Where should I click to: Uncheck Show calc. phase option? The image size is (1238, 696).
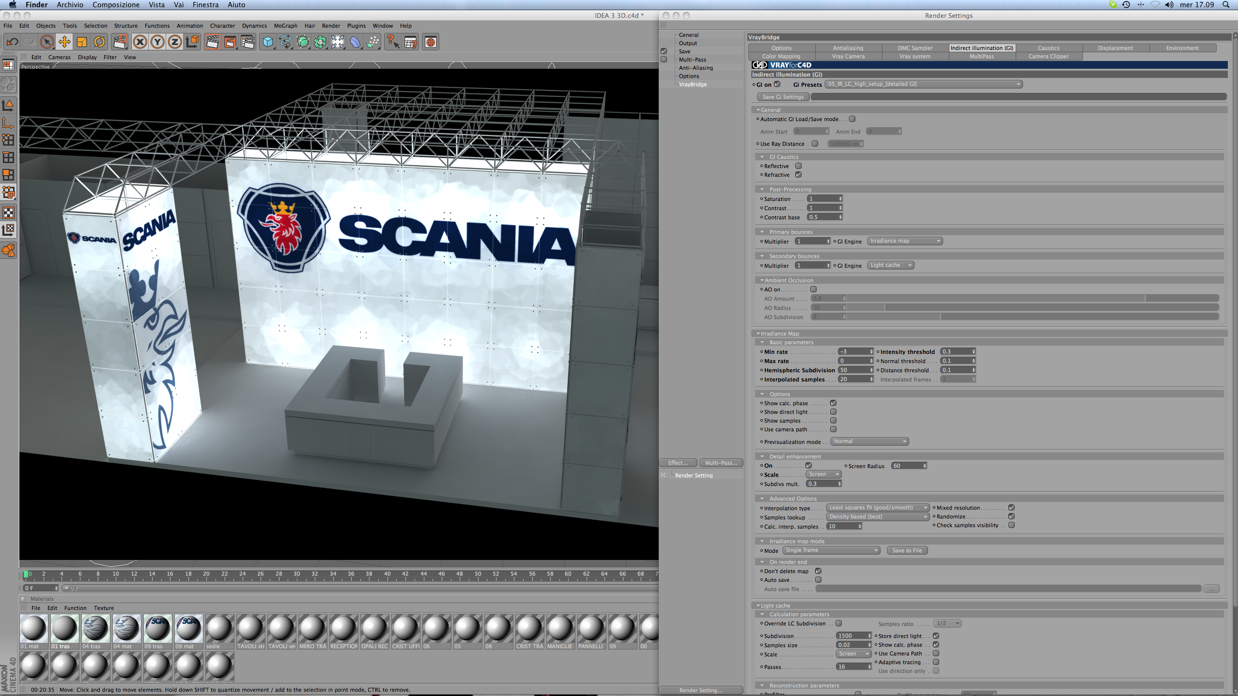[x=833, y=403]
